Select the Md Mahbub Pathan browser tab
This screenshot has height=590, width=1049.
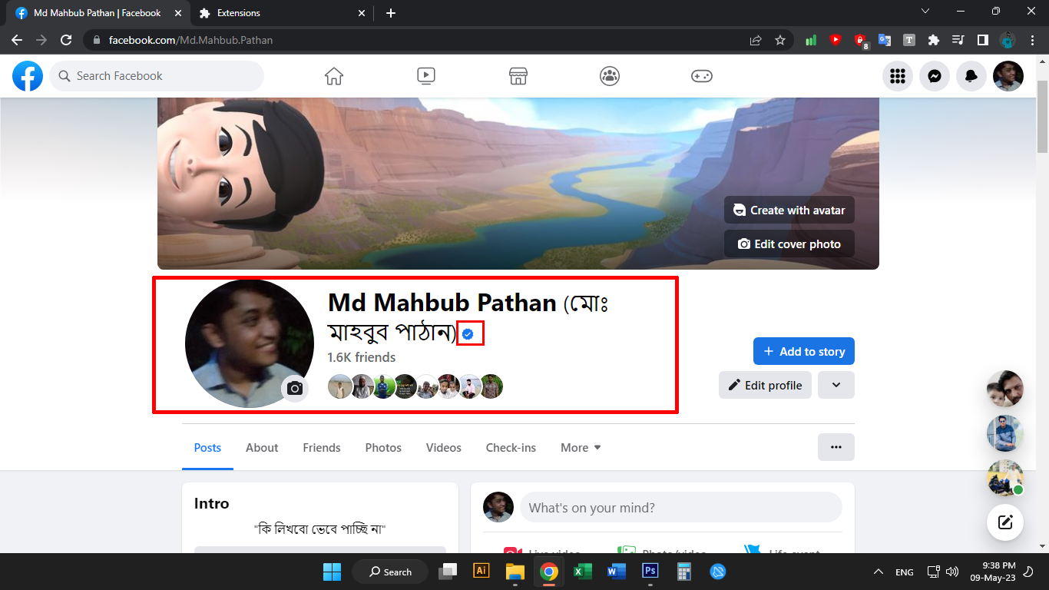tap(98, 13)
